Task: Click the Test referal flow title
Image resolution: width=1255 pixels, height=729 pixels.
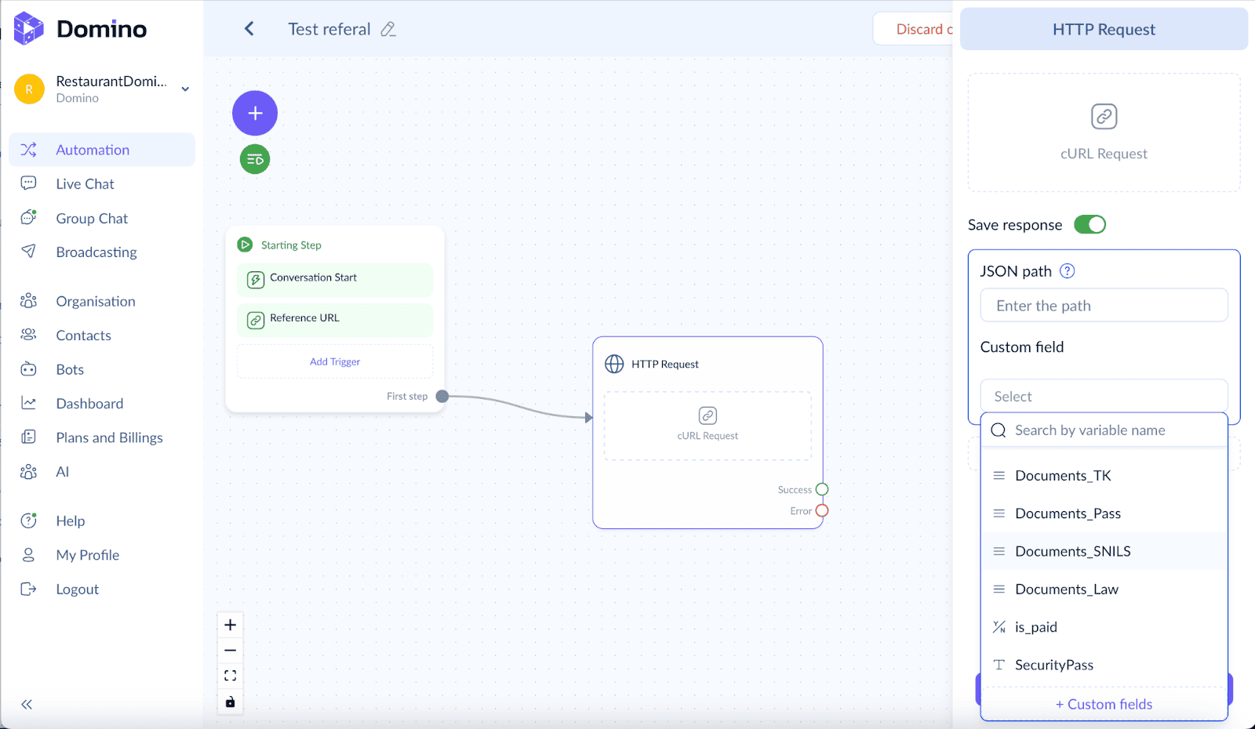Action: pyautogui.click(x=329, y=29)
